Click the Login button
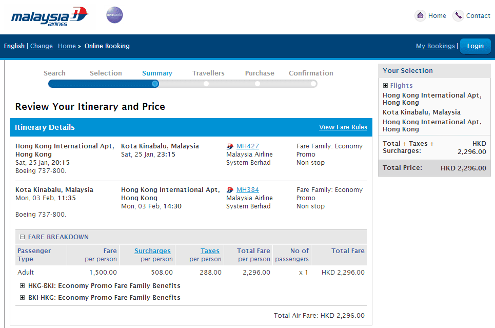This screenshot has width=495, height=328. click(475, 46)
